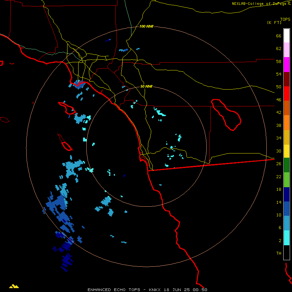Image resolution: width=292 pixels, height=292 pixels.
Task: Click the legend value '22'
Action: pos(279,176)
